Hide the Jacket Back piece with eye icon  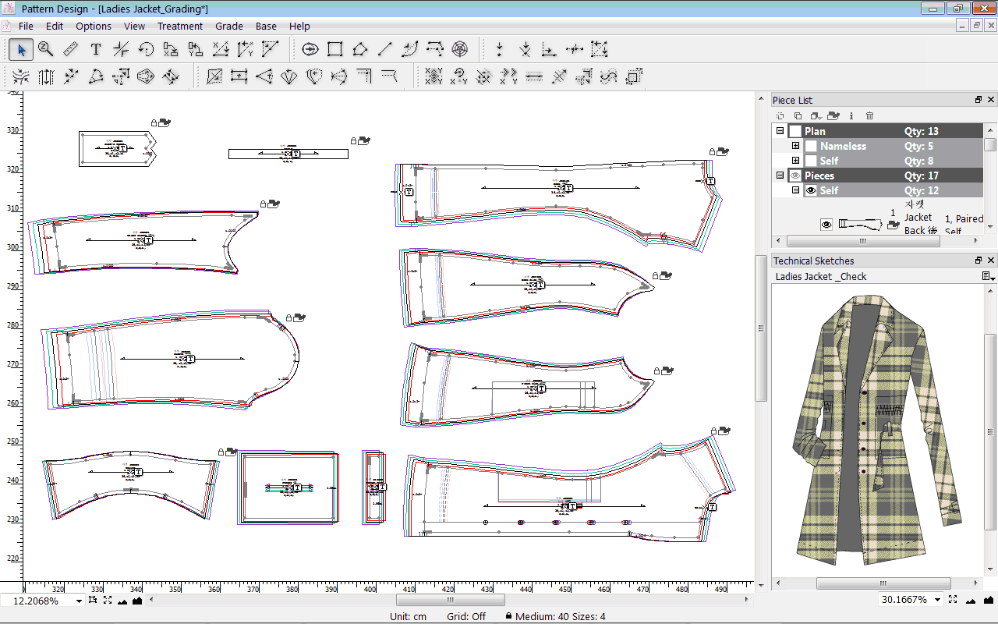point(826,225)
